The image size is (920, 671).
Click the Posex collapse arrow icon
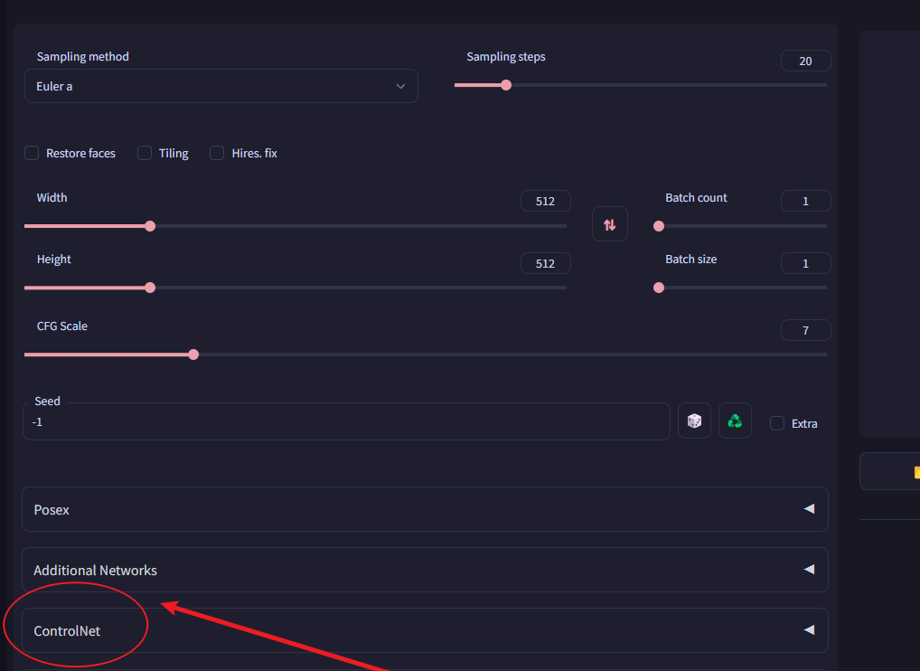[x=809, y=509]
